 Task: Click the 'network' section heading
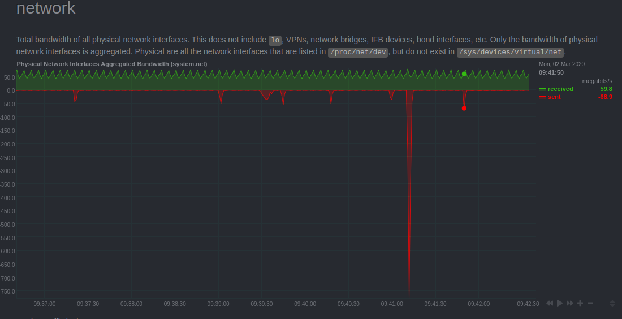46,8
